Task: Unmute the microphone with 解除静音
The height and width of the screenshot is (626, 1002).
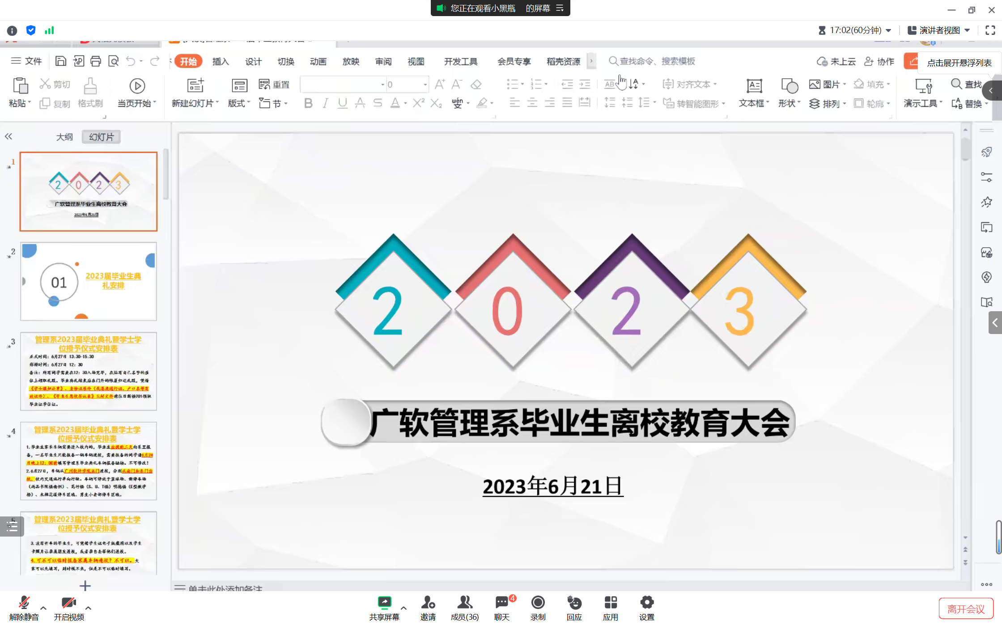Action: click(24, 603)
